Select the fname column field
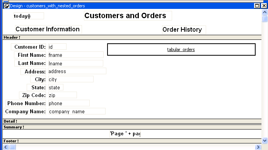This screenshot has height=150, width=268. (x=76, y=55)
